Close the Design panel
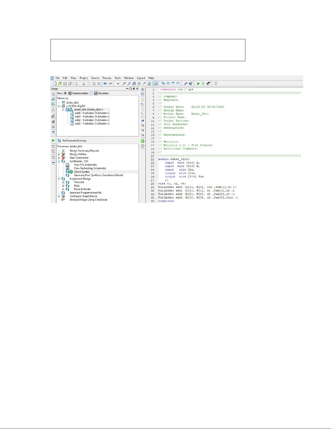331x429 pixels. [x=137, y=89]
